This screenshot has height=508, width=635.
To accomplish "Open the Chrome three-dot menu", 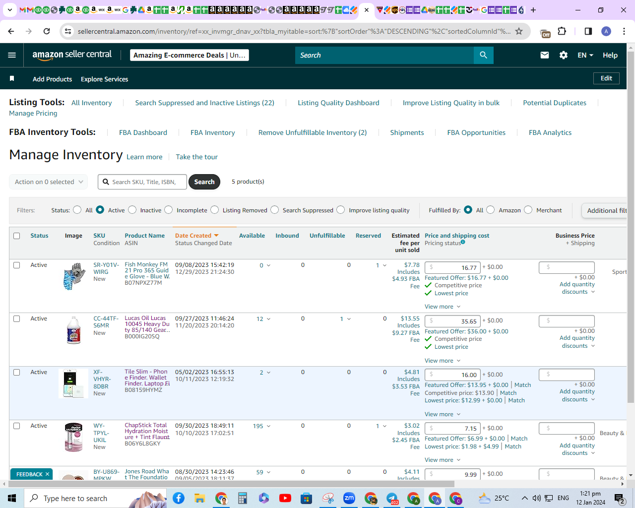I will click(x=624, y=31).
